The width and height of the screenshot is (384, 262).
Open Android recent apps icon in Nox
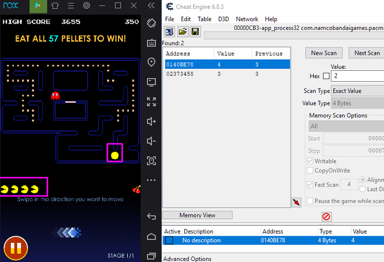pyautogui.click(x=151, y=256)
